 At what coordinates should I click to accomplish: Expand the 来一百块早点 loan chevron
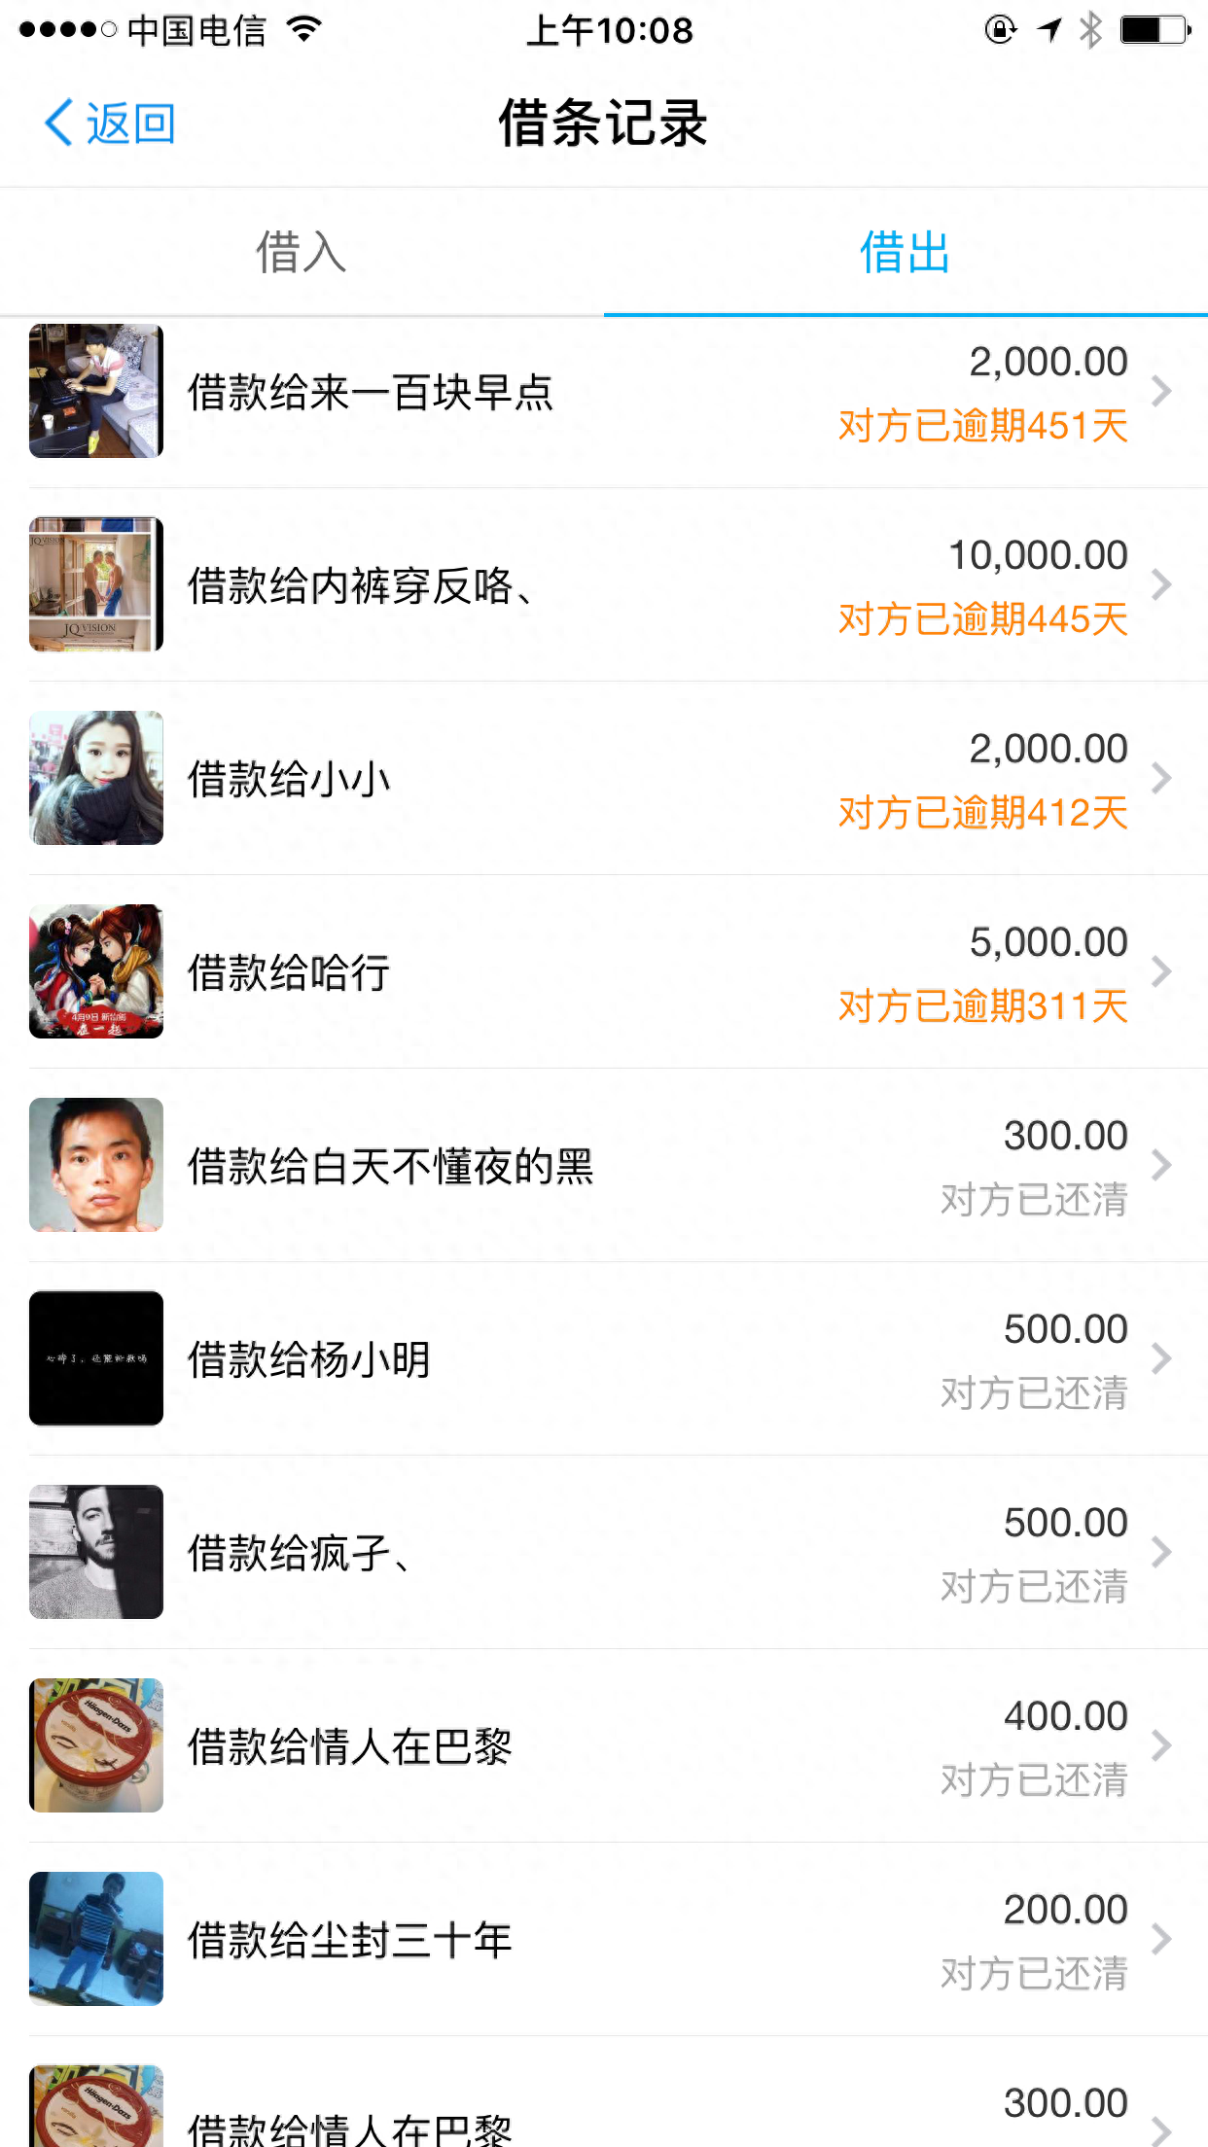pyautogui.click(x=1160, y=392)
